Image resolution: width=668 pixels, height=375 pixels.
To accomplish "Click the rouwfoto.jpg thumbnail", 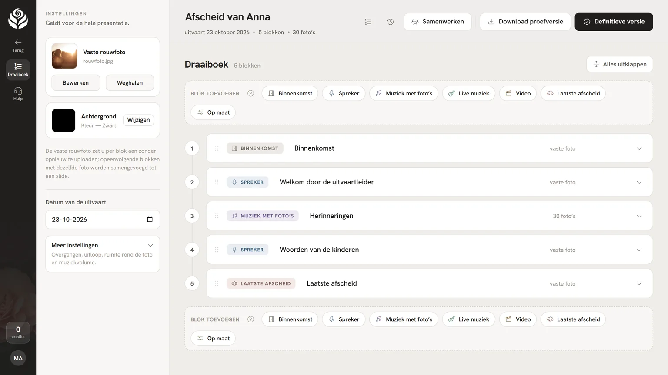I will click(64, 56).
